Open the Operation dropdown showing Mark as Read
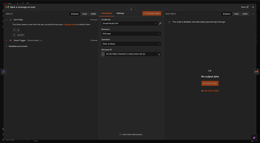The width and height of the screenshot is (260, 143). [x=131, y=44]
